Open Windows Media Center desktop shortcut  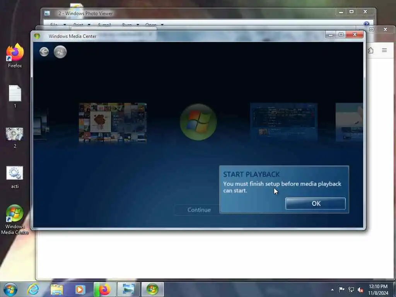coord(15,220)
